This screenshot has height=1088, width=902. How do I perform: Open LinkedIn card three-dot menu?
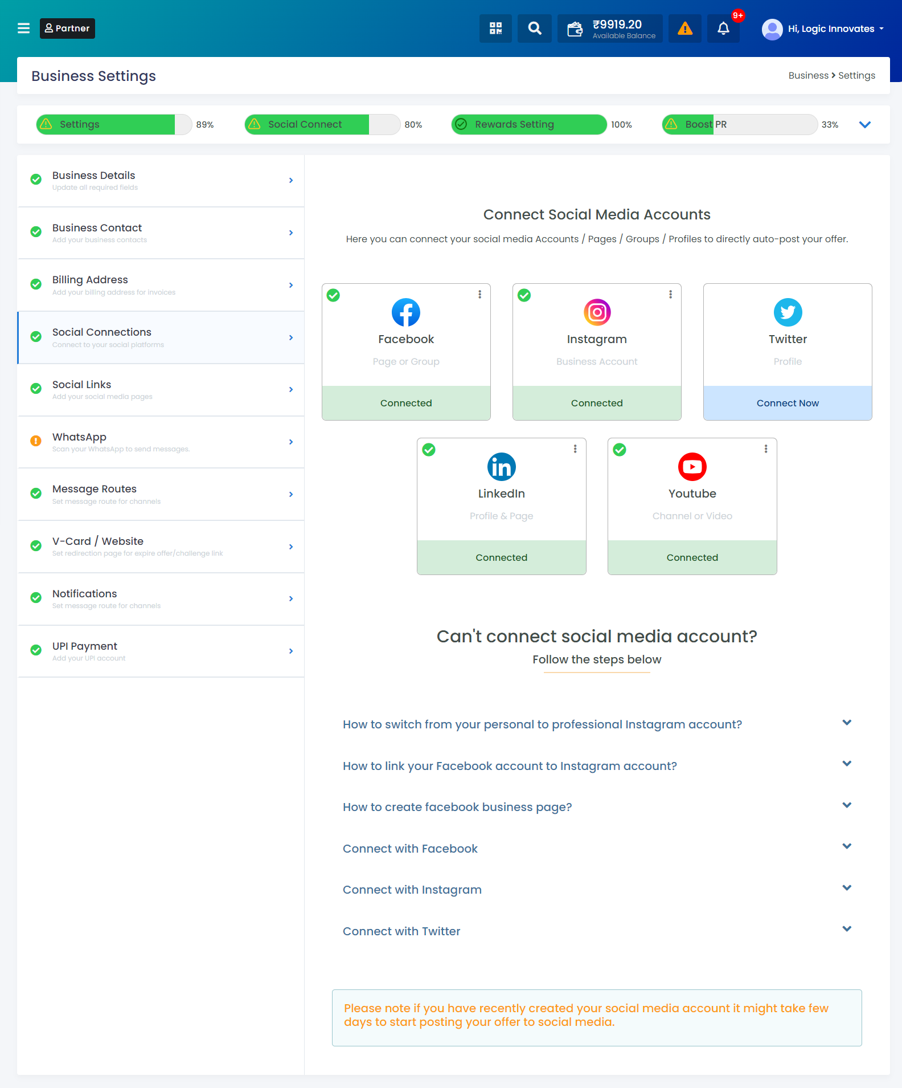pos(575,449)
